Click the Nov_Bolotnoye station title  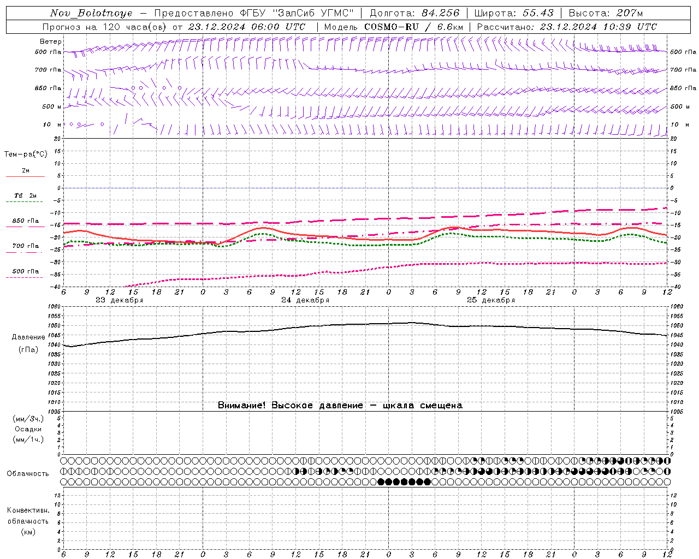(91, 13)
